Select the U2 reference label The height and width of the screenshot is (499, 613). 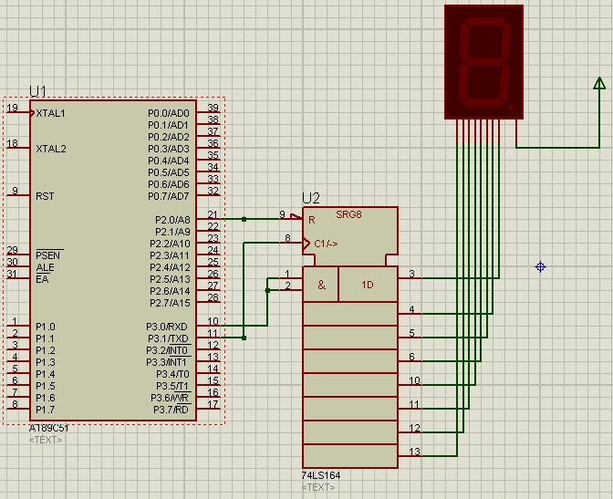point(310,198)
